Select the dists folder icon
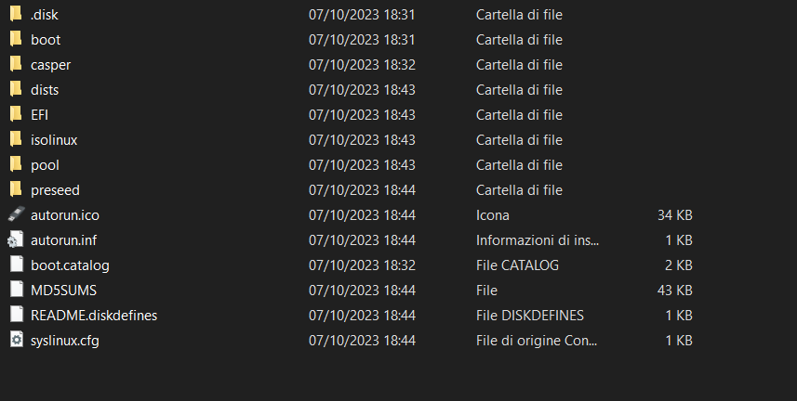 pyautogui.click(x=16, y=90)
